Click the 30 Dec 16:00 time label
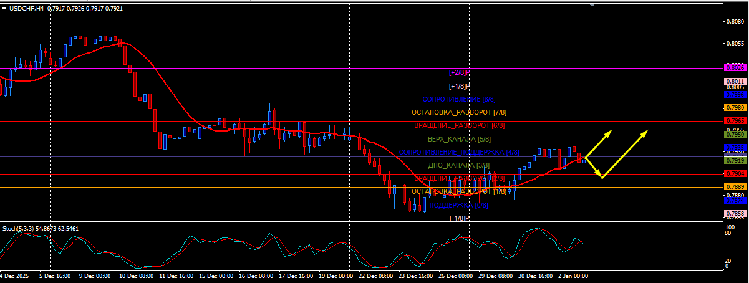 tap(536, 276)
